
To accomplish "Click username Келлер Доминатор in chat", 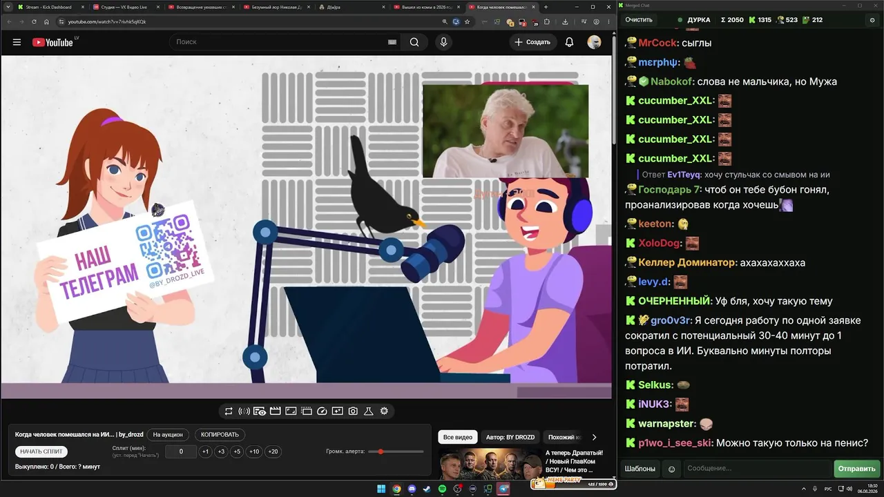I will (x=687, y=262).
